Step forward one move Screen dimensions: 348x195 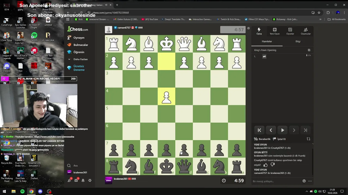(x=294, y=130)
